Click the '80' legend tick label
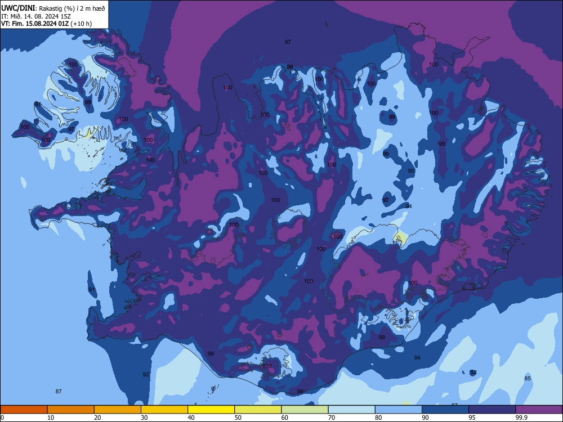 click(x=378, y=417)
